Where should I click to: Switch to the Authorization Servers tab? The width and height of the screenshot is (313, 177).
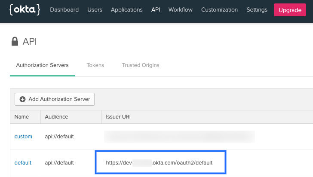pyautogui.click(x=42, y=65)
